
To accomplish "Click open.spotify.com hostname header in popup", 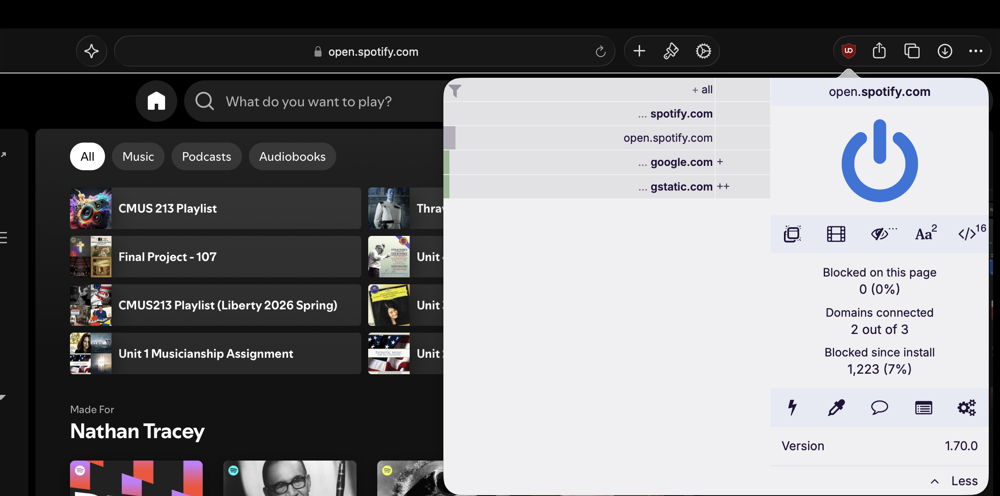I will click(879, 92).
